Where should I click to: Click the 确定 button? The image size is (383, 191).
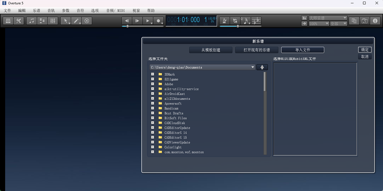(365, 50)
